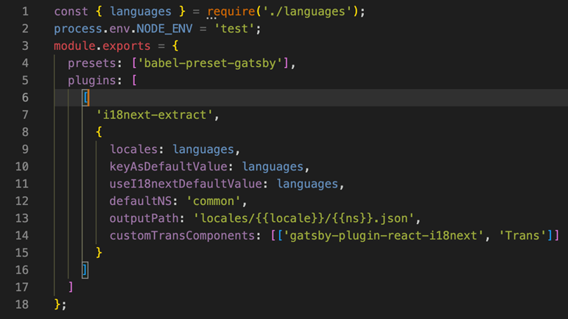568x319 pixels.
Task: Click the keyAsDefaultValue property
Action: click(x=169, y=167)
